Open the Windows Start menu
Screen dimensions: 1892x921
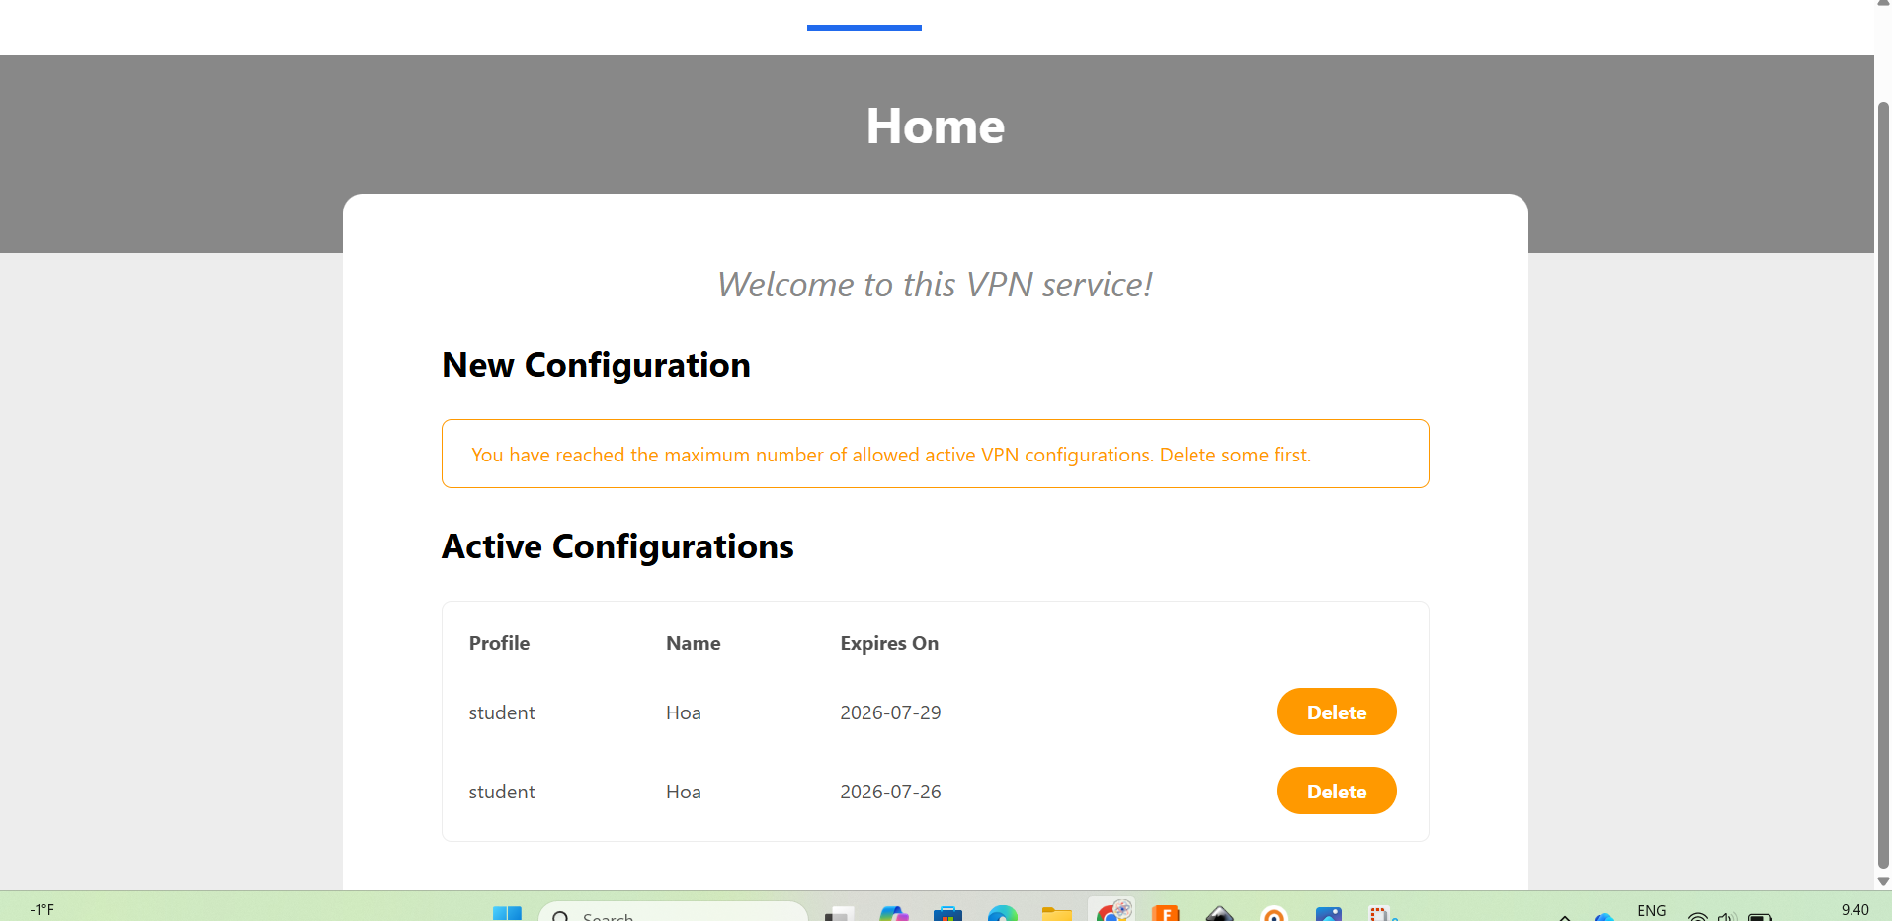point(507,913)
